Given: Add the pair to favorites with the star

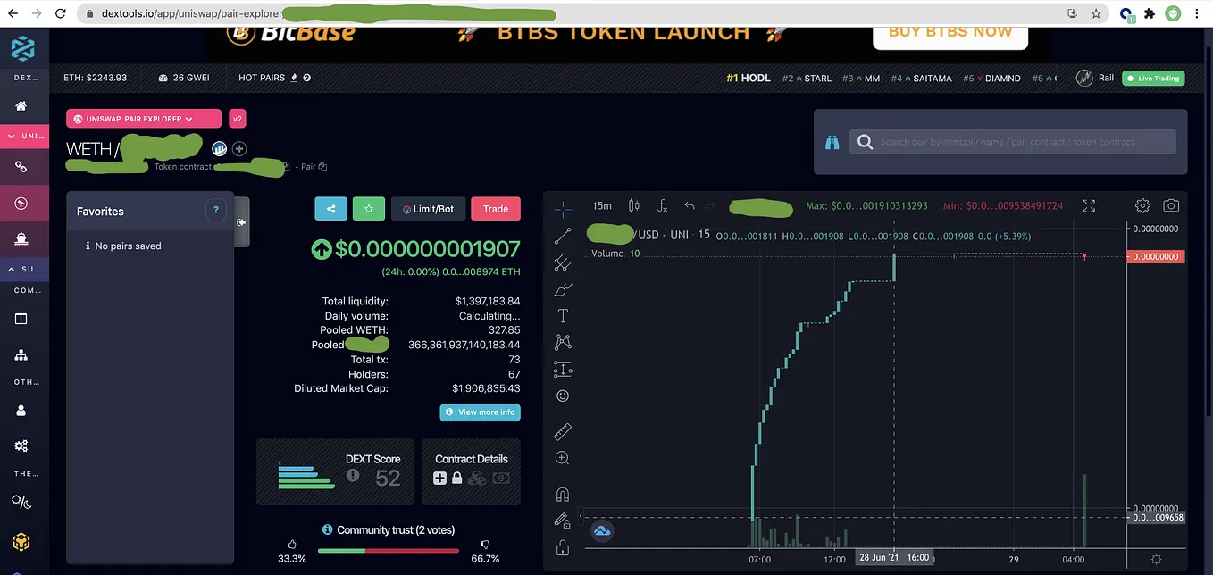Looking at the screenshot, I should pyautogui.click(x=369, y=209).
